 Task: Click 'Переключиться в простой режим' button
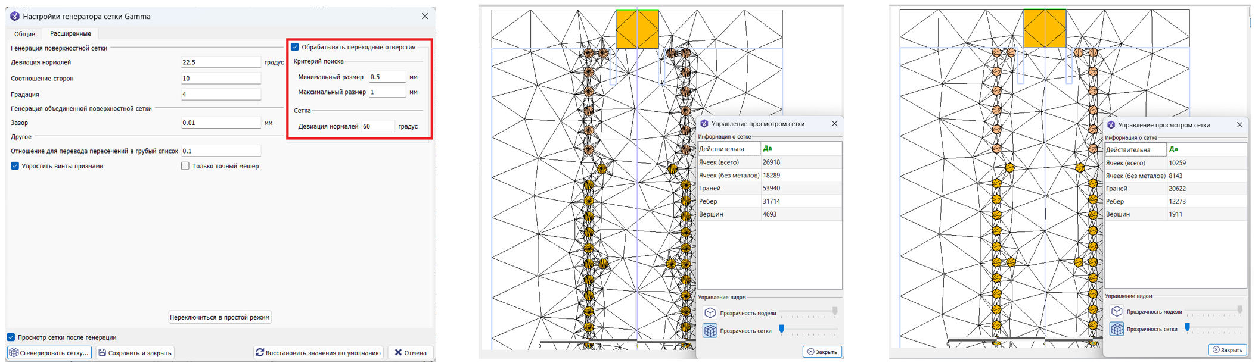point(220,317)
